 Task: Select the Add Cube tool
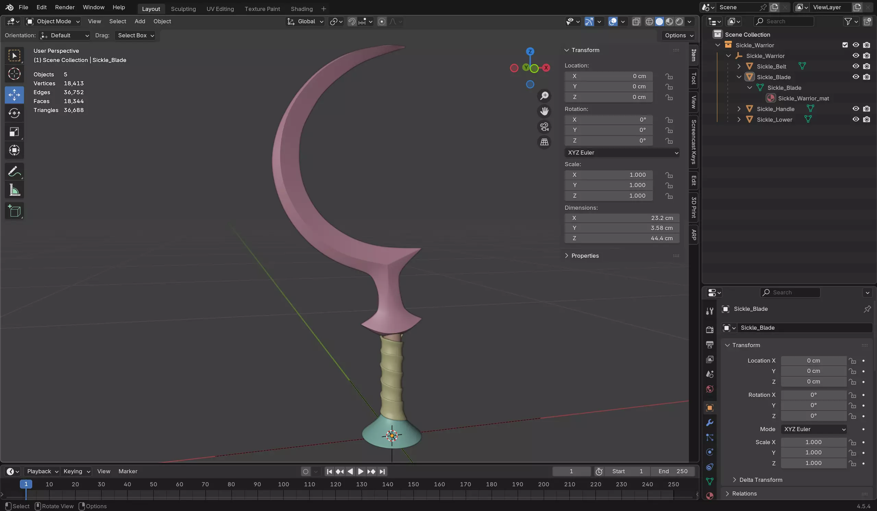(x=14, y=211)
